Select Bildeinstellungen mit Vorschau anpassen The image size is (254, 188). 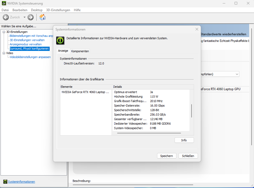coord(31,36)
